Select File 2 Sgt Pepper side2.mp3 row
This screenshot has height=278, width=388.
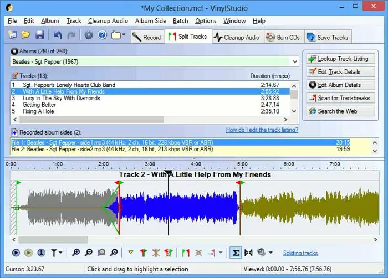[x=180, y=149]
